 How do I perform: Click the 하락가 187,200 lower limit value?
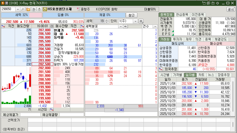[x=78, y=60]
